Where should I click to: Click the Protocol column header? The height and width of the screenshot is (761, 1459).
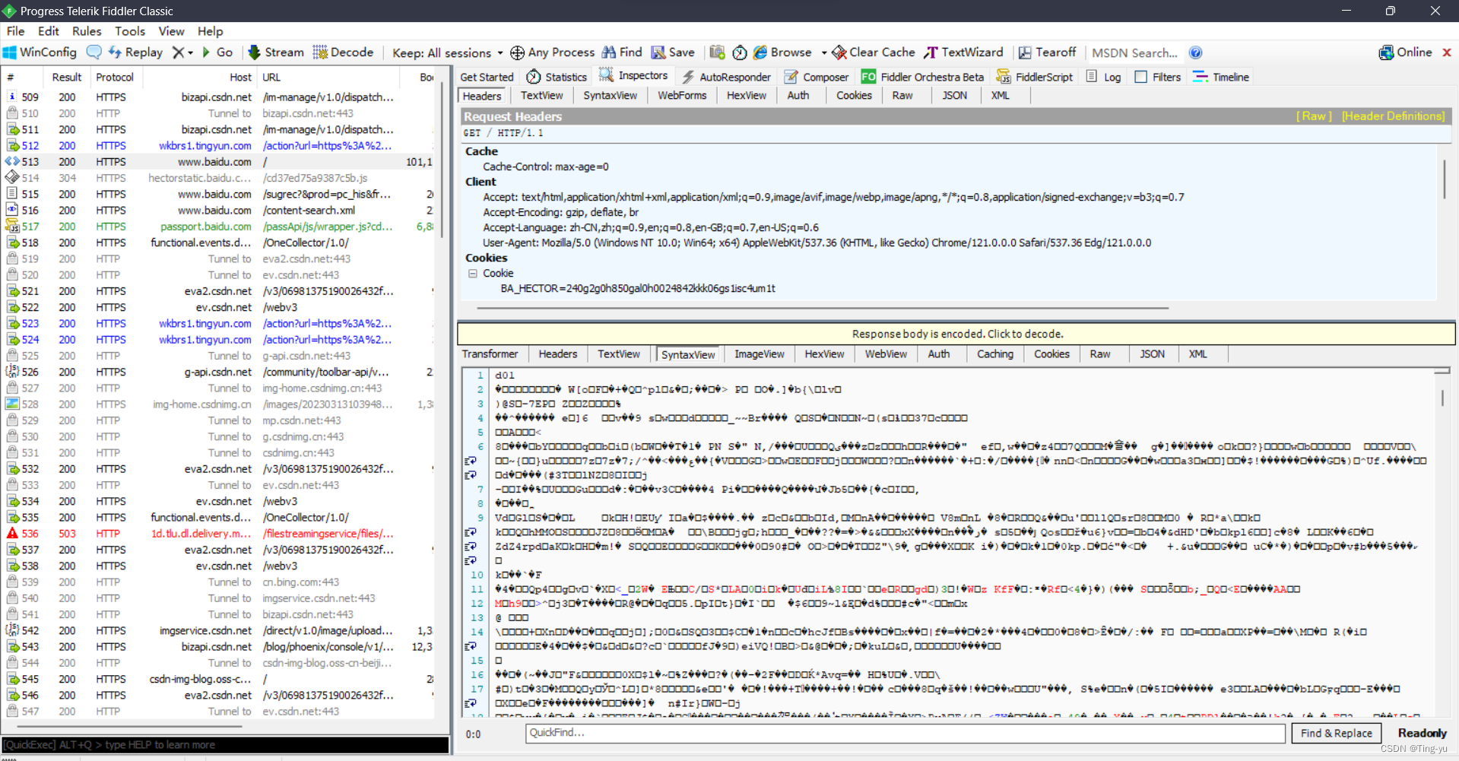pyautogui.click(x=115, y=78)
